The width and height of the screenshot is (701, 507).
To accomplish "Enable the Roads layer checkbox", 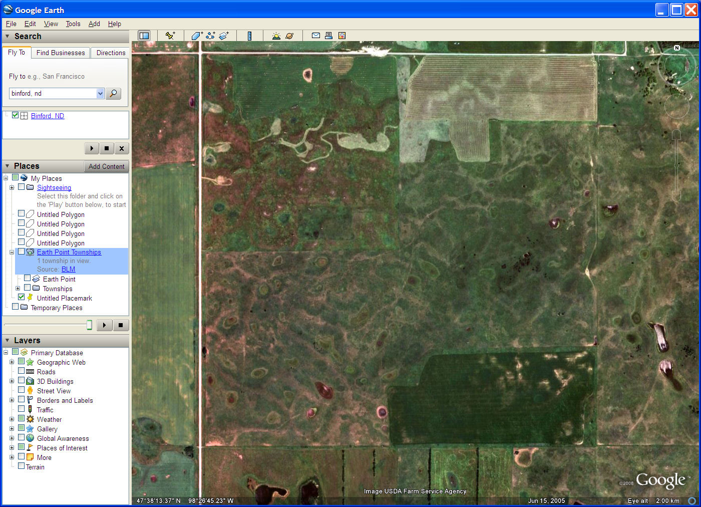I will coord(21,371).
